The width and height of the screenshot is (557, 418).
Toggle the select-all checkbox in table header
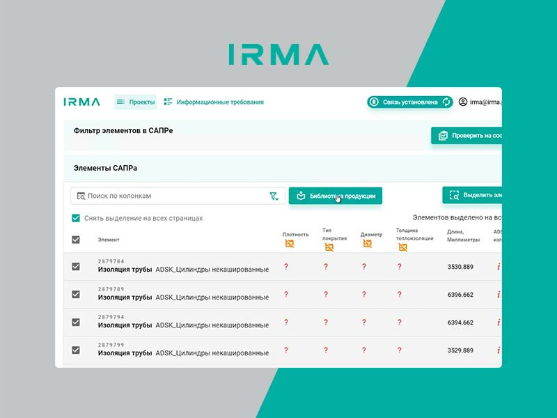click(76, 240)
